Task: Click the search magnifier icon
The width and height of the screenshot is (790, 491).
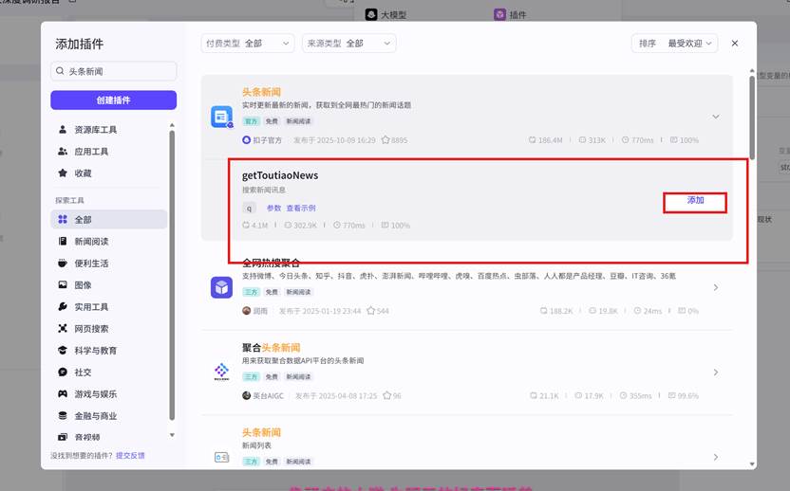Action: (60, 71)
